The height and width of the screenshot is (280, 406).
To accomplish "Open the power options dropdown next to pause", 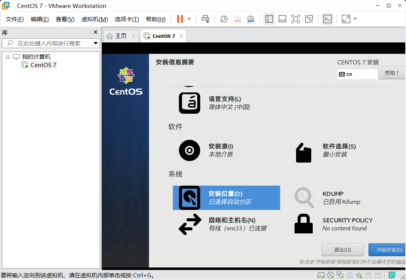I will (x=189, y=19).
